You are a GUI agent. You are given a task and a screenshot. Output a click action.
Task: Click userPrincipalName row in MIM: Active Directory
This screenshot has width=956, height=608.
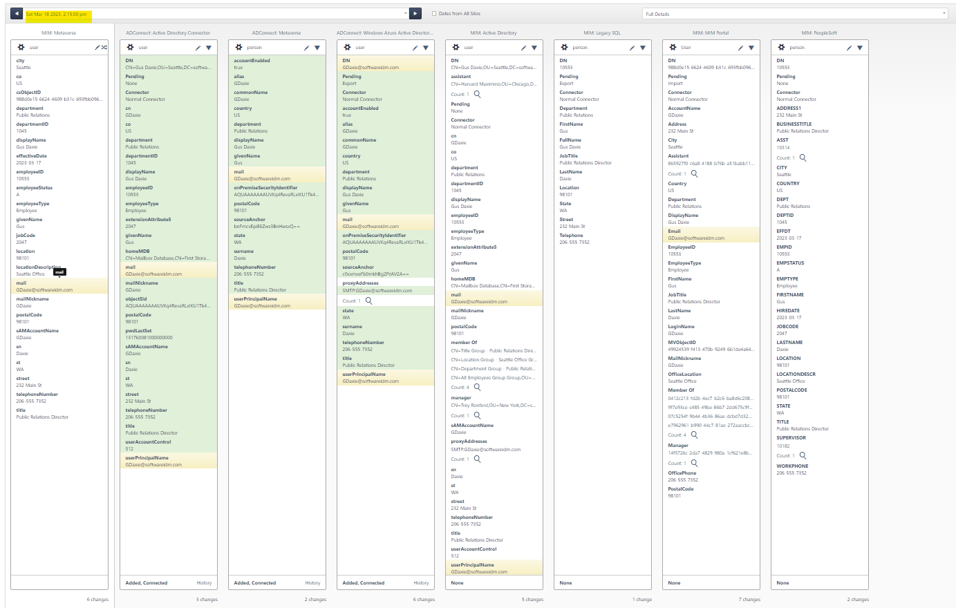coord(494,568)
